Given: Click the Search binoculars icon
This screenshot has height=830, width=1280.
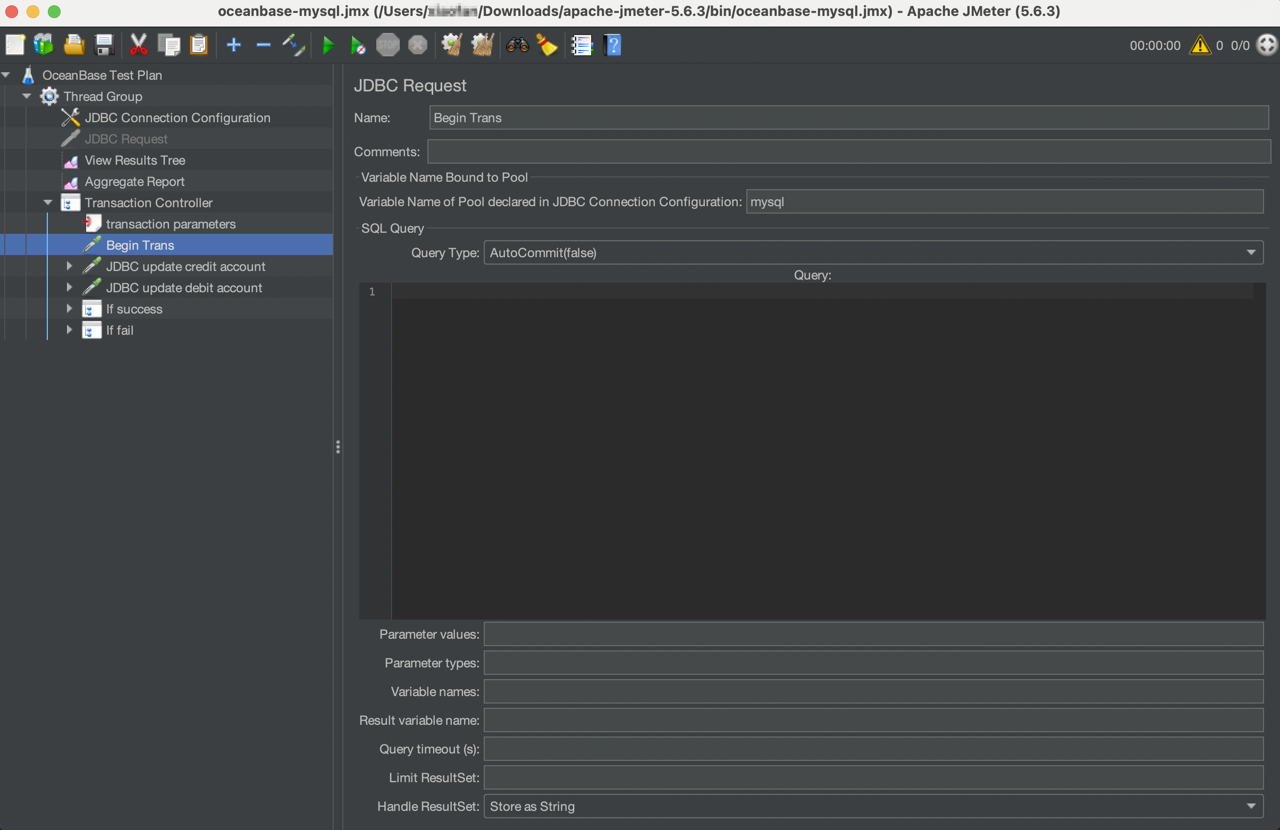Looking at the screenshot, I should 517,45.
